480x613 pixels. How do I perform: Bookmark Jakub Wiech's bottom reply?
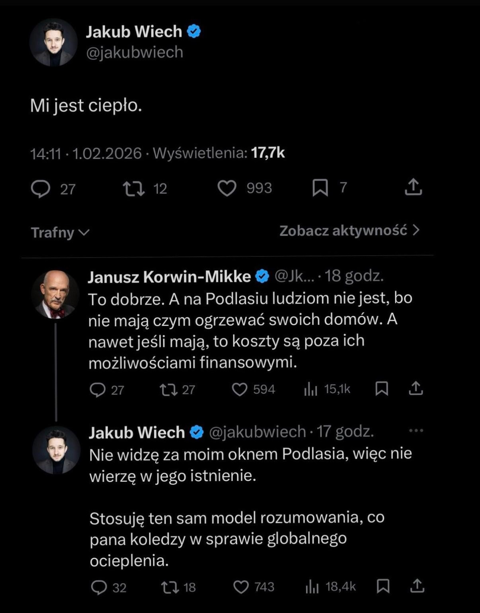point(383,586)
